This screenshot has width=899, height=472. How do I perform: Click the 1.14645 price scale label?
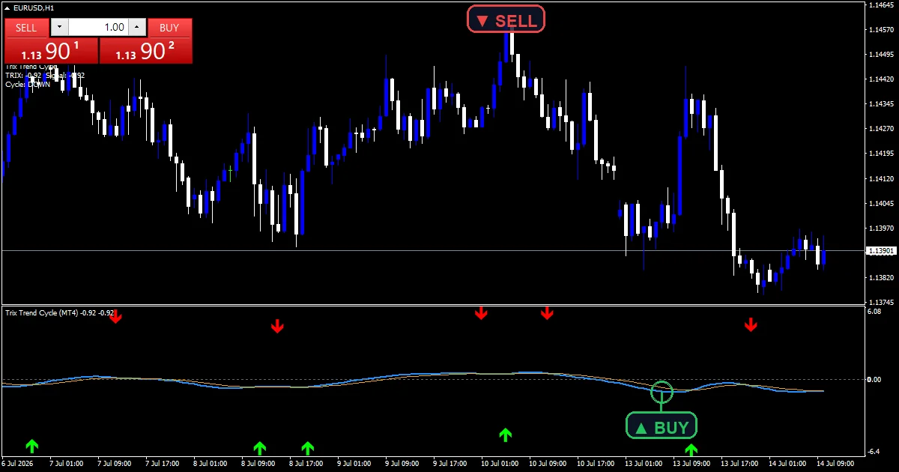(x=881, y=5)
